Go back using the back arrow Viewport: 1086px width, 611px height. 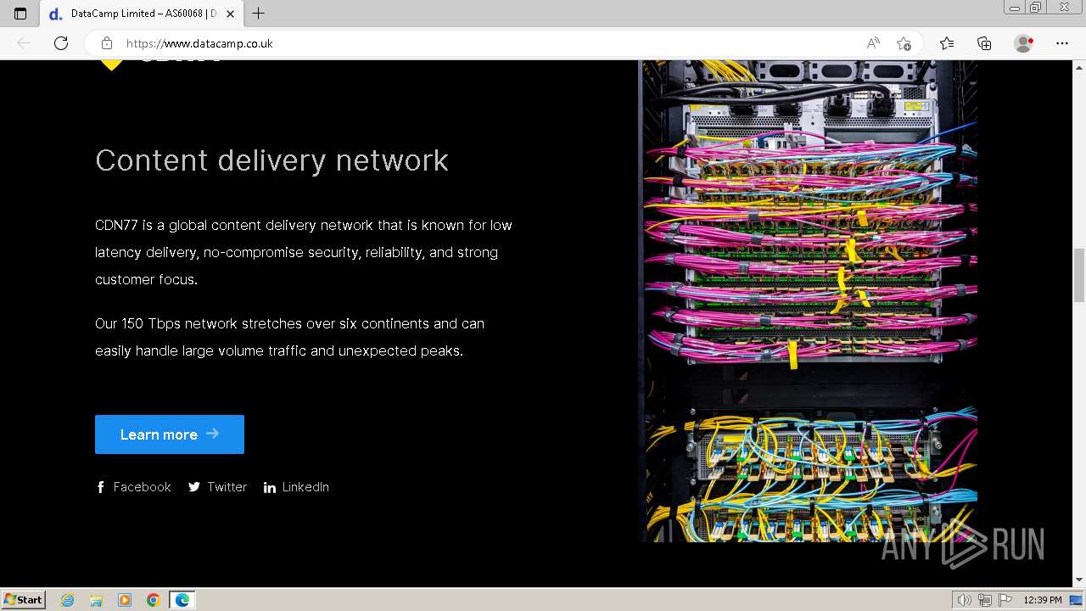pyautogui.click(x=24, y=43)
